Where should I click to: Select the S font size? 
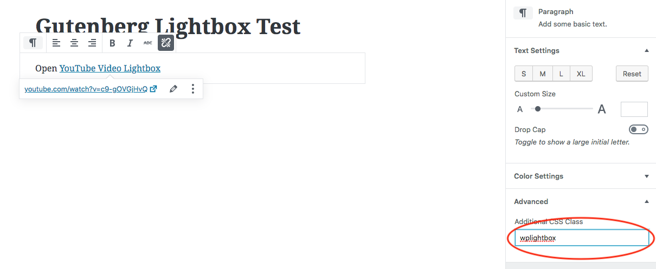point(524,74)
